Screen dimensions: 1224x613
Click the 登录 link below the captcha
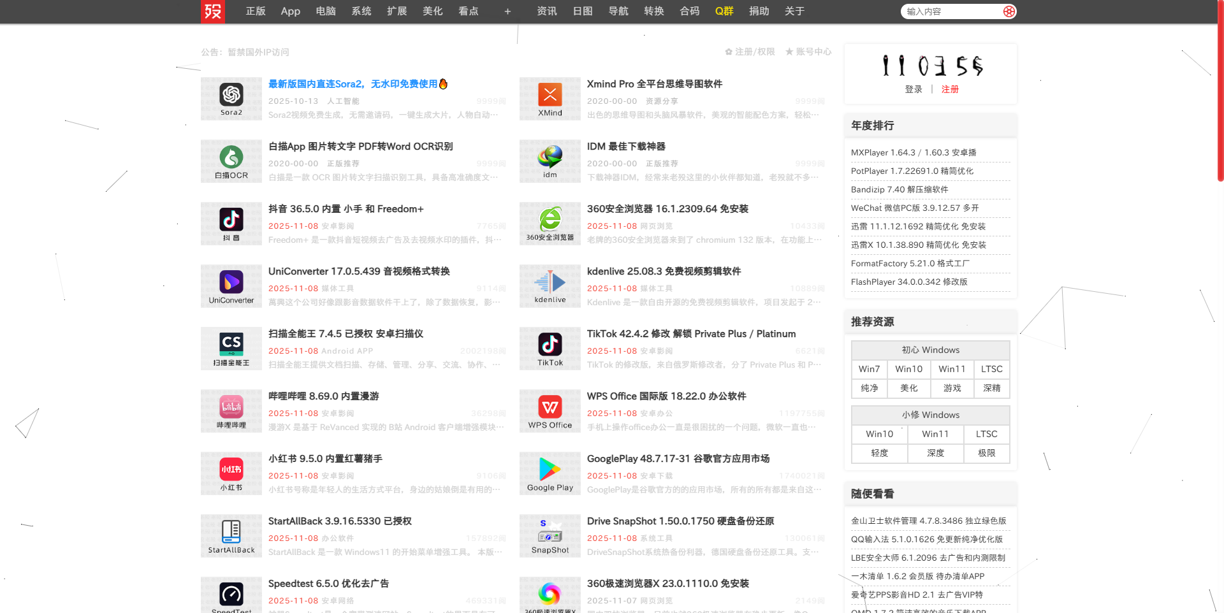(914, 89)
